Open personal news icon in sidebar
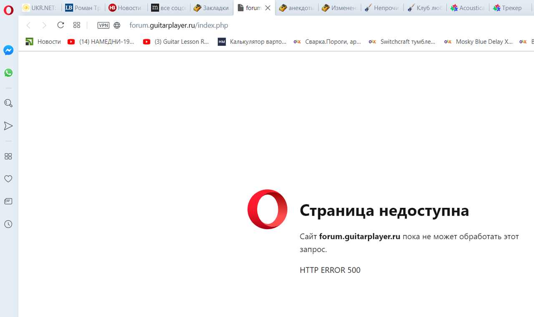534x317 pixels. [8, 201]
